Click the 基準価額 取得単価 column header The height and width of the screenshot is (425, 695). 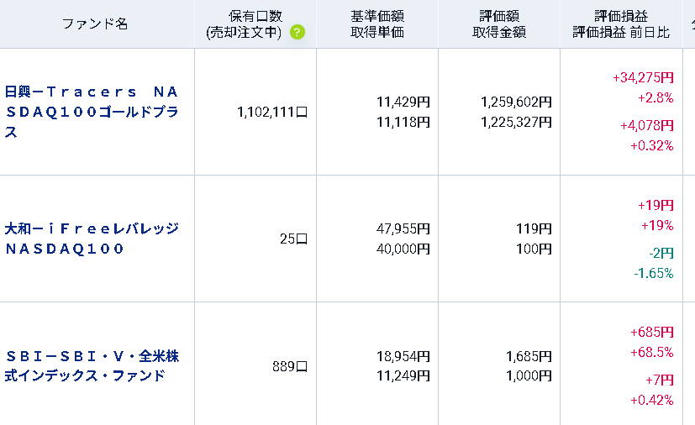click(x=377, y=24)
